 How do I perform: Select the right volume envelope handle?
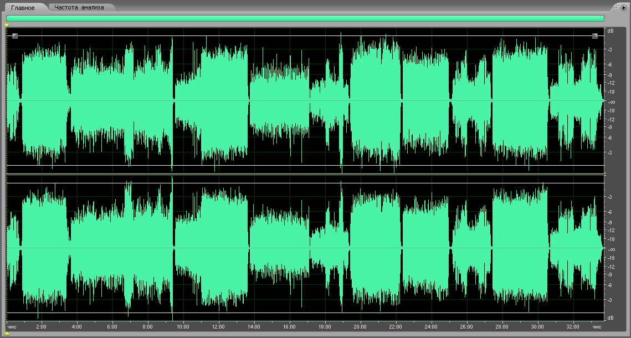(x=595, y=36)
